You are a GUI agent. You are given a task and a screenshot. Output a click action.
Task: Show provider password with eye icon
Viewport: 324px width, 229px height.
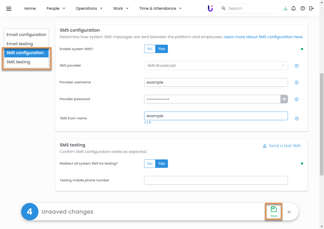(x=284, y=99)
